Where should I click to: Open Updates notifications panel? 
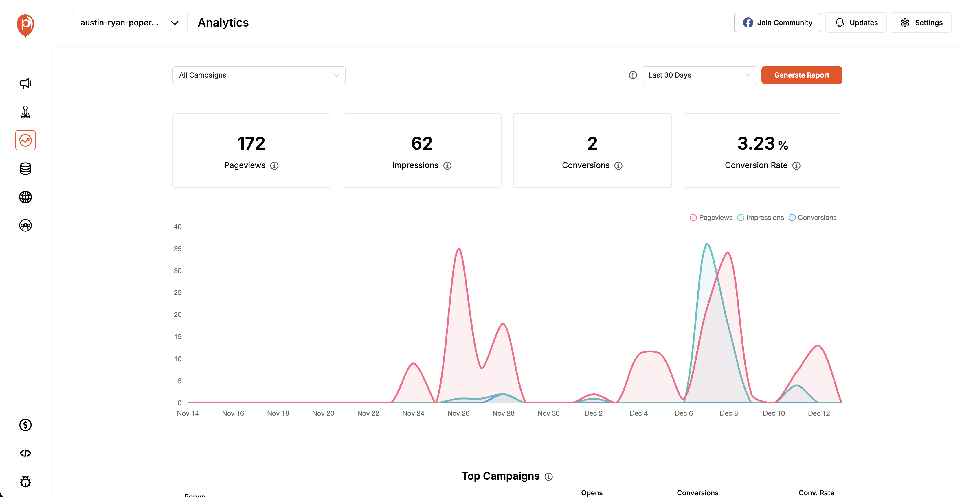(856, 22)
